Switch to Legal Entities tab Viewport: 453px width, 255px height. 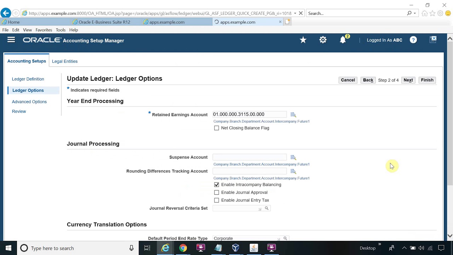(x=65, y=61)
